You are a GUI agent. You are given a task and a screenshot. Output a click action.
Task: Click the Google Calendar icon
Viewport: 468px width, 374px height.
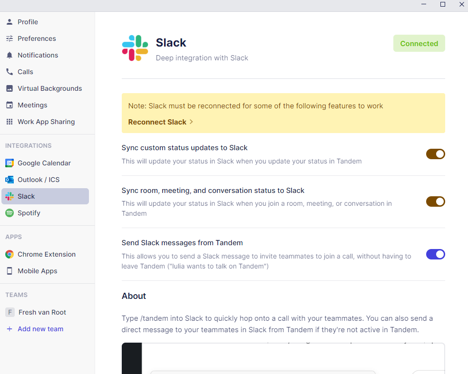pyautogui.click(x=10, y=163)
